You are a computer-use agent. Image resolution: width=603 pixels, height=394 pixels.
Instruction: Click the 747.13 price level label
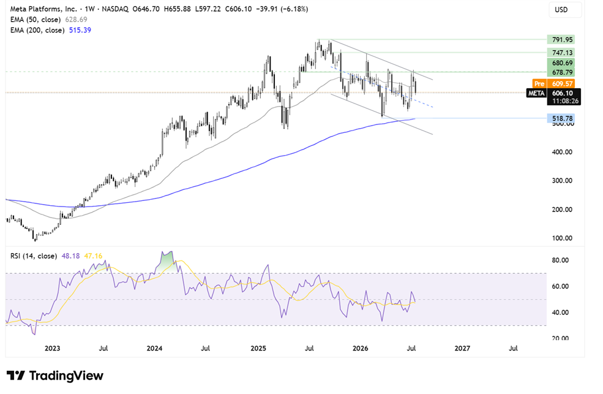point(560,53)
